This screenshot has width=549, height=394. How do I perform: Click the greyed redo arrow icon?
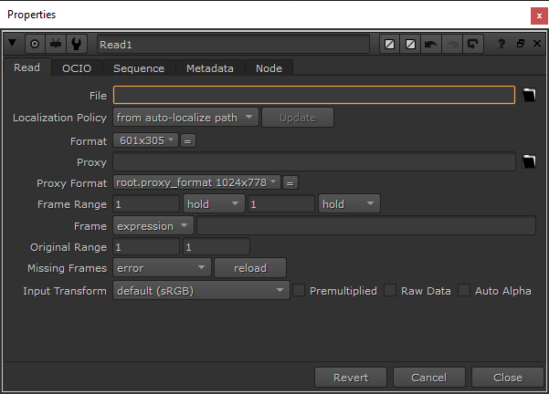452,44
